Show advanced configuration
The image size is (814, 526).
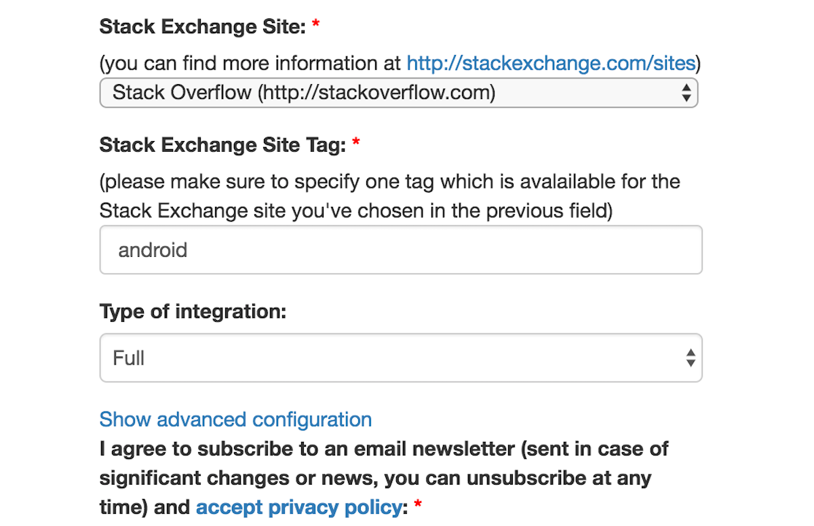(x=235, y=420)
